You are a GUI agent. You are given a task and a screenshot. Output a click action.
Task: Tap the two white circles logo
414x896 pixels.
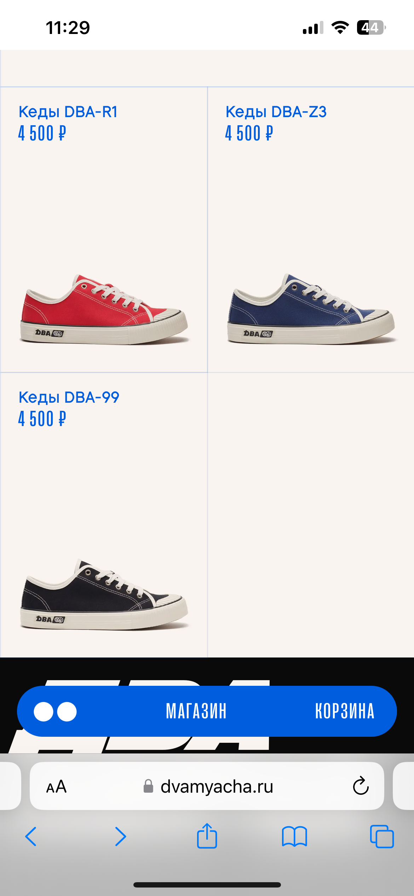tap(55, 712)
